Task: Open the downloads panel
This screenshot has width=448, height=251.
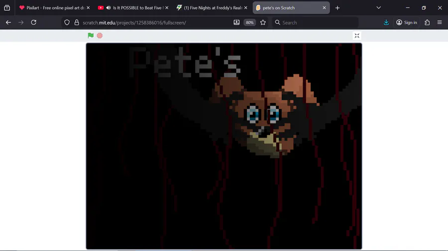Action: coord(386,22)
